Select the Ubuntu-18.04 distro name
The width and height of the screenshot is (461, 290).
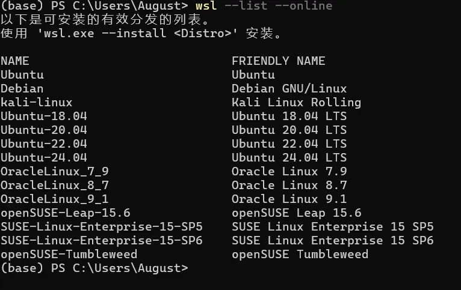[44, 116]
